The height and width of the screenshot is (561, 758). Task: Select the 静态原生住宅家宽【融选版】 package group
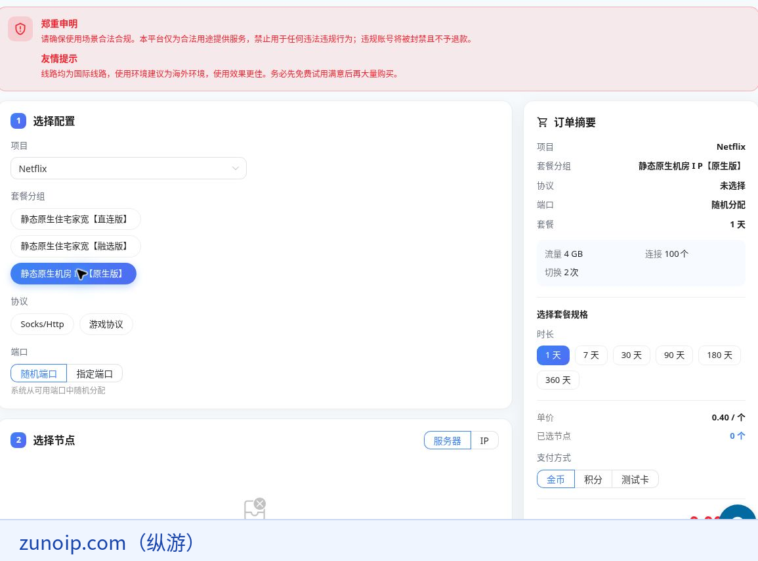(x=75, y=246)
